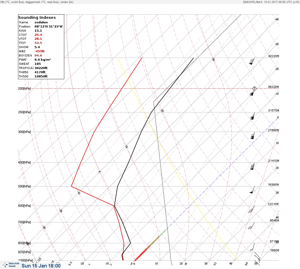Click the 21410ft altitude label

(274, 161)
